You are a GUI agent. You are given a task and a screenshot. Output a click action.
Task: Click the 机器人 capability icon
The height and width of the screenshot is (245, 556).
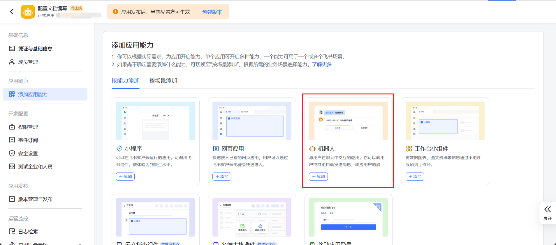pos(312,149)
